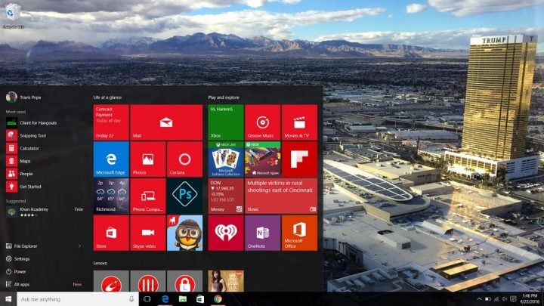Open the Money tile showing DOW
This screenshot has height=306, width=544.
coord(225,196)
